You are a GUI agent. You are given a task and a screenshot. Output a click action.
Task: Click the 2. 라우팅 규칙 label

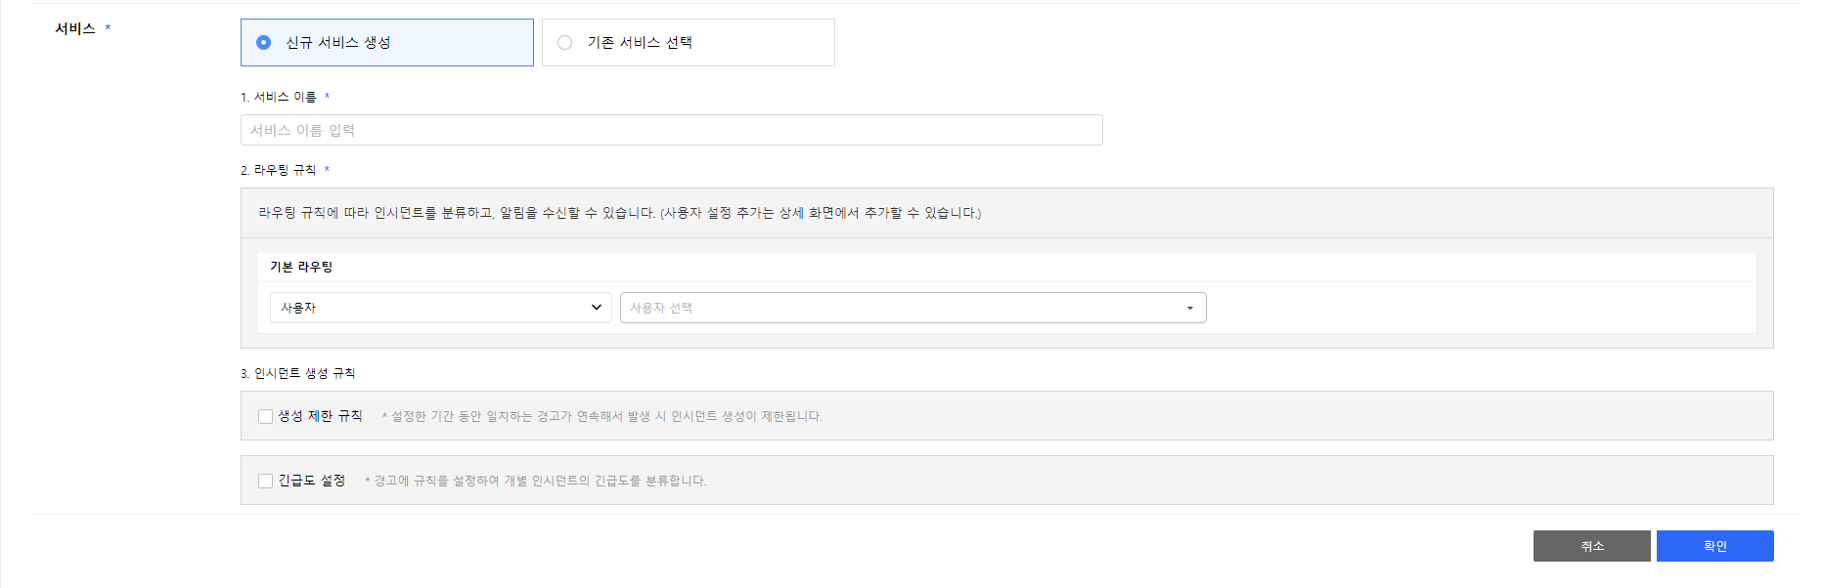(x=279, y=170)
